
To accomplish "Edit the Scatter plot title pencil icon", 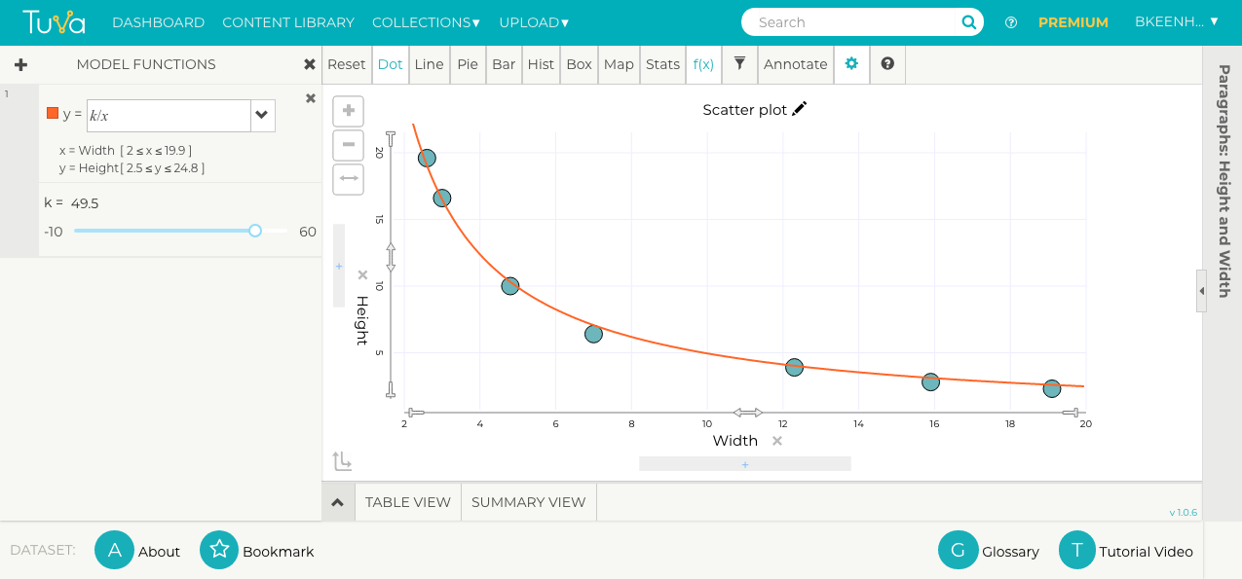I will 800,109.
